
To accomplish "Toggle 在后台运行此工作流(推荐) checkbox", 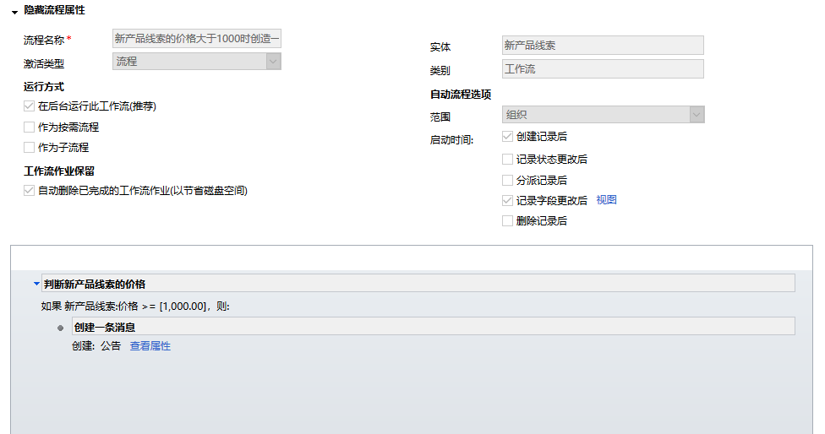I will point(29,106).
